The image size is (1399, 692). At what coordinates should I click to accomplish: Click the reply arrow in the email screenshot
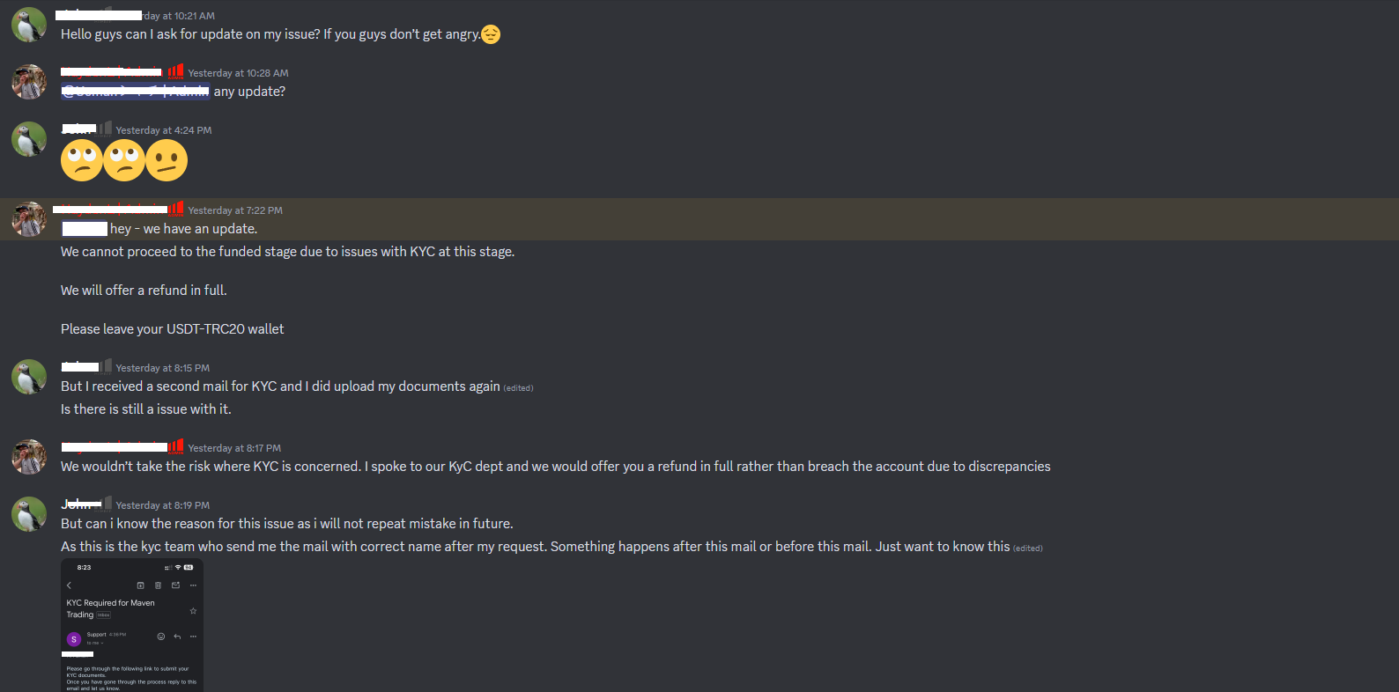177,637
